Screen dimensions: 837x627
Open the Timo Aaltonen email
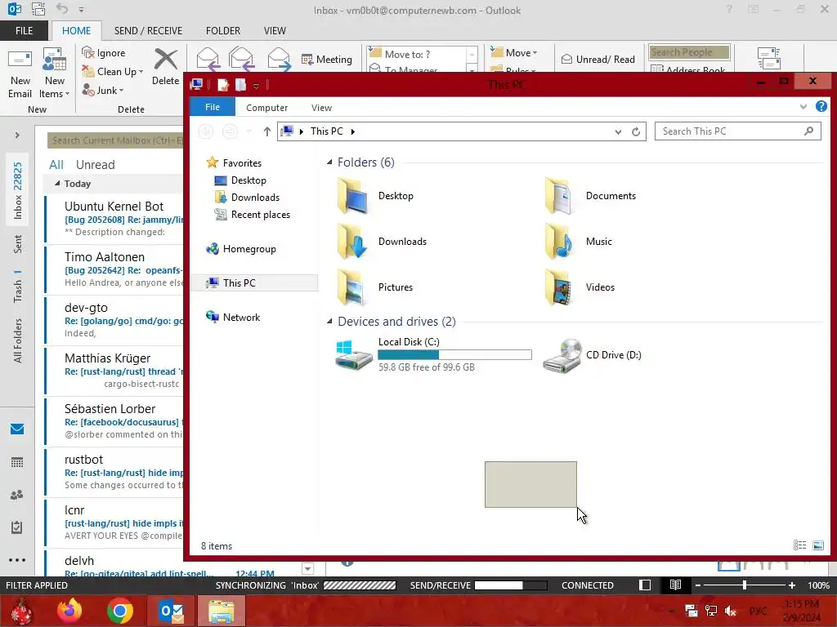114,269
